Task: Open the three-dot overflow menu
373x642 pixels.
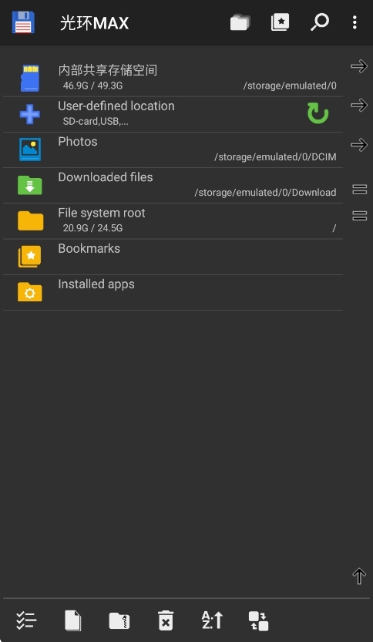Action: click(x=355, y=22)
